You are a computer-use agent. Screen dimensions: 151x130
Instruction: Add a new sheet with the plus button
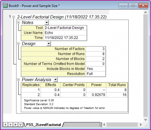coord(15,125)
